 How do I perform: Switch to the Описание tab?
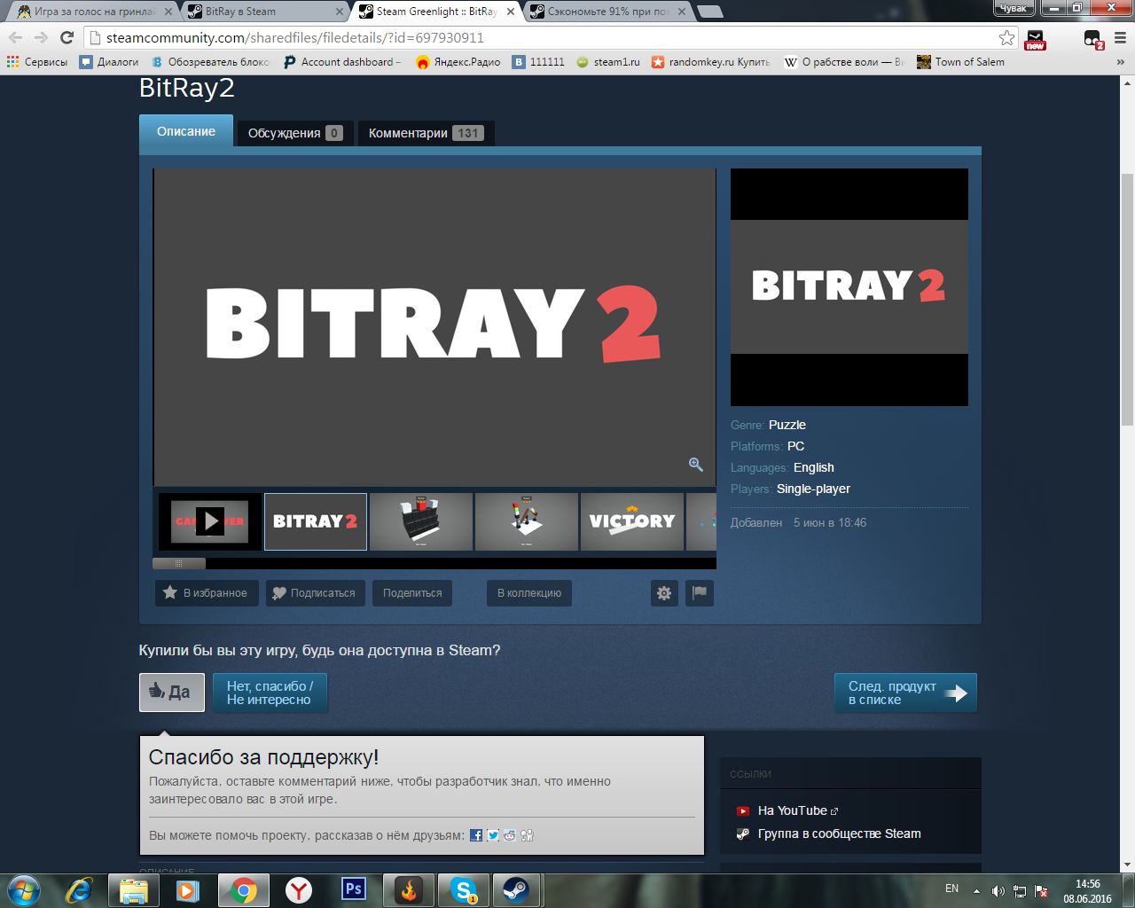point(186,131)
